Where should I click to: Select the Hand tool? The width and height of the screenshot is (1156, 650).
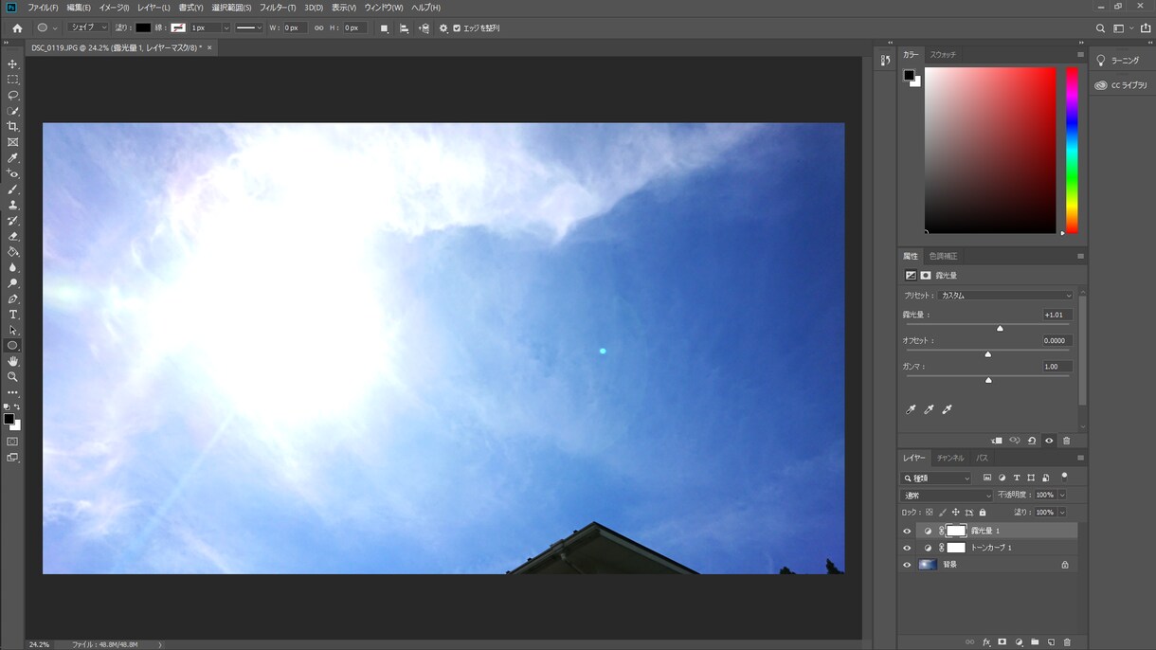tap(13, 361)
